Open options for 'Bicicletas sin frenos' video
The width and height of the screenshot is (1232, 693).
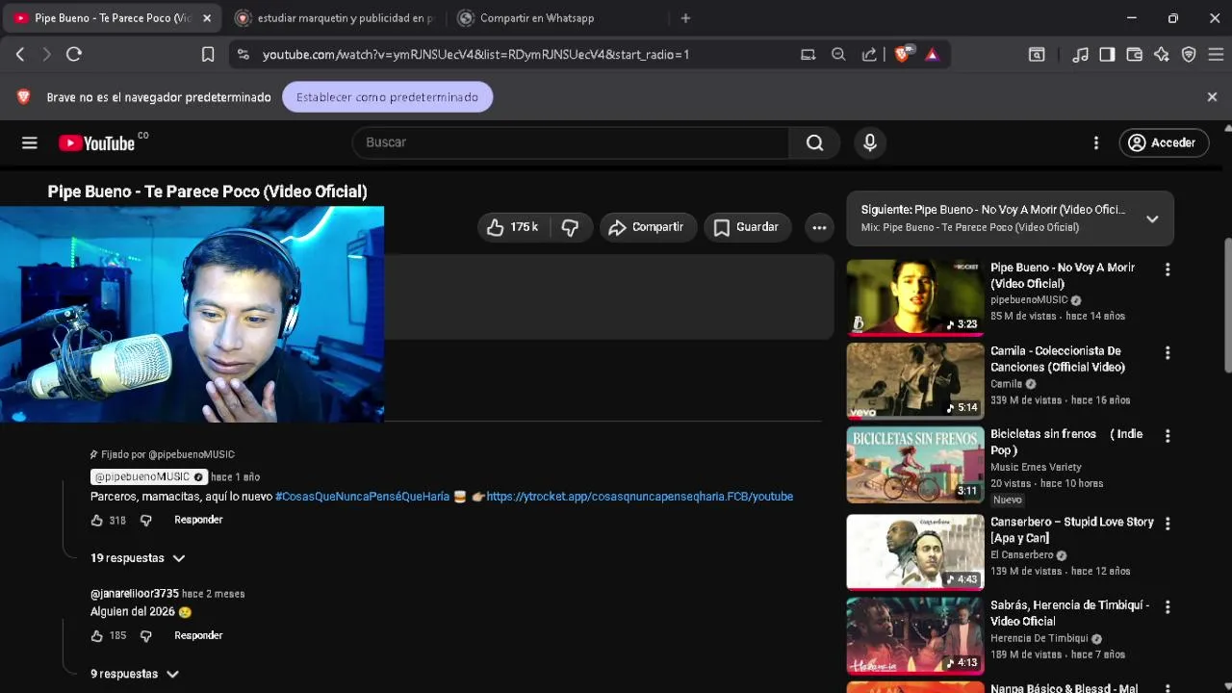pyautogui.click(x=1168, y=436)
